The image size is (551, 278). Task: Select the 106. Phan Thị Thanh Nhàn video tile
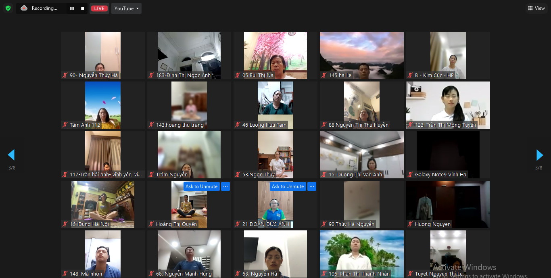click(x=362, y=254)
